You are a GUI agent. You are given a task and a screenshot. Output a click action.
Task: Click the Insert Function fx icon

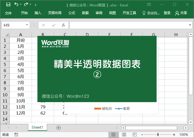pyautogui.click(x=63, y=25)
